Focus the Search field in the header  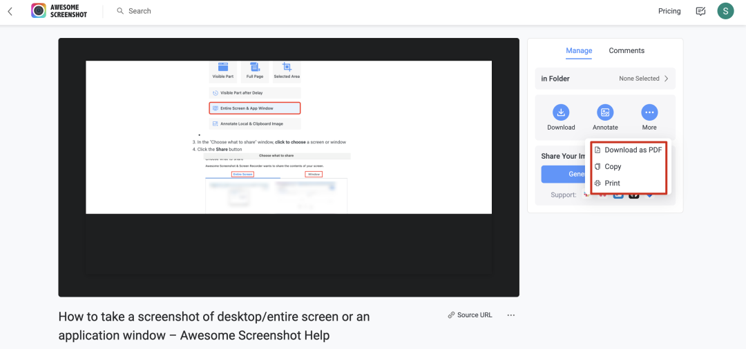point(140,11)
